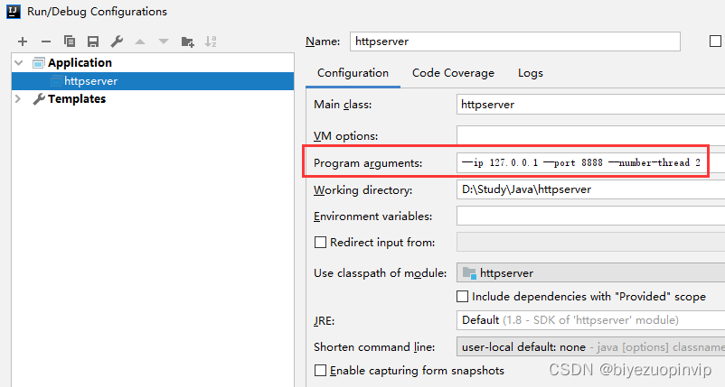The image size is (725, 387).
Task: Click the Application node window icon
Action: click(38, 63)
